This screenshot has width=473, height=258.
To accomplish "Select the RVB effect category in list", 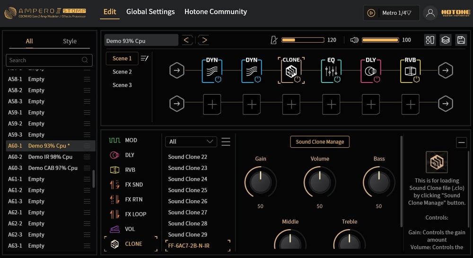I will click(122, 170).
